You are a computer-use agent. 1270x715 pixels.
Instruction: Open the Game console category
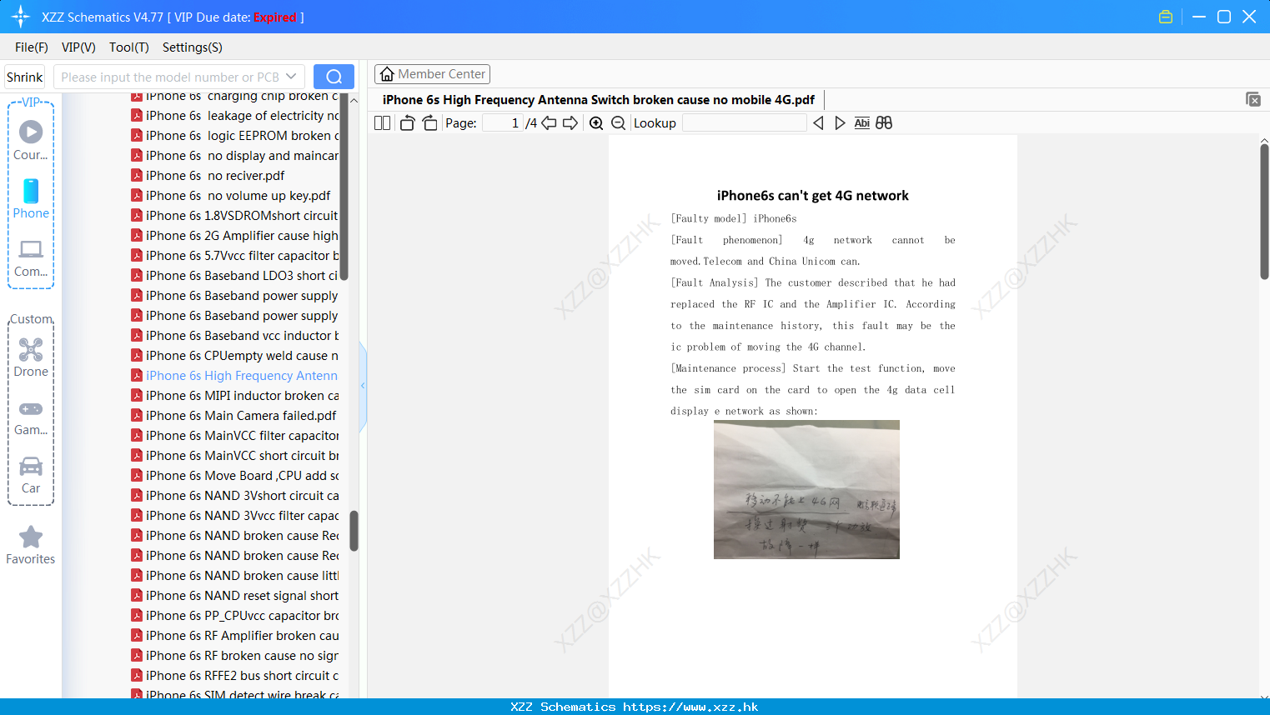pyautogui.click(x=31, y=417)
